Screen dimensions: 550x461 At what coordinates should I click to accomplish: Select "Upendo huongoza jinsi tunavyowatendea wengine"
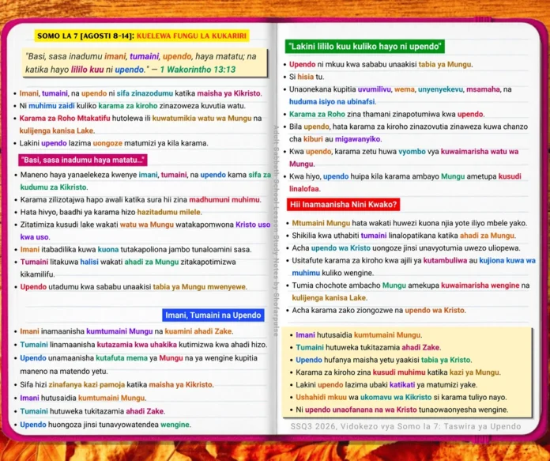tap(106, 425)
